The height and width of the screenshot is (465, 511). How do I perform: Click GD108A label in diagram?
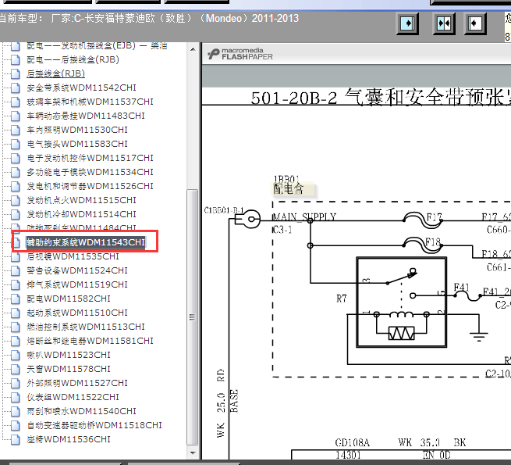coord(353,443)
